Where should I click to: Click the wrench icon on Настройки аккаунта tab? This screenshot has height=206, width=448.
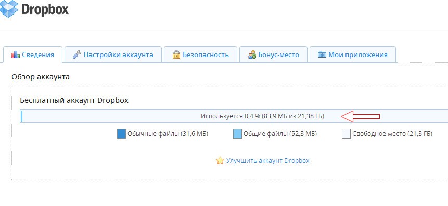pos(76,54)
